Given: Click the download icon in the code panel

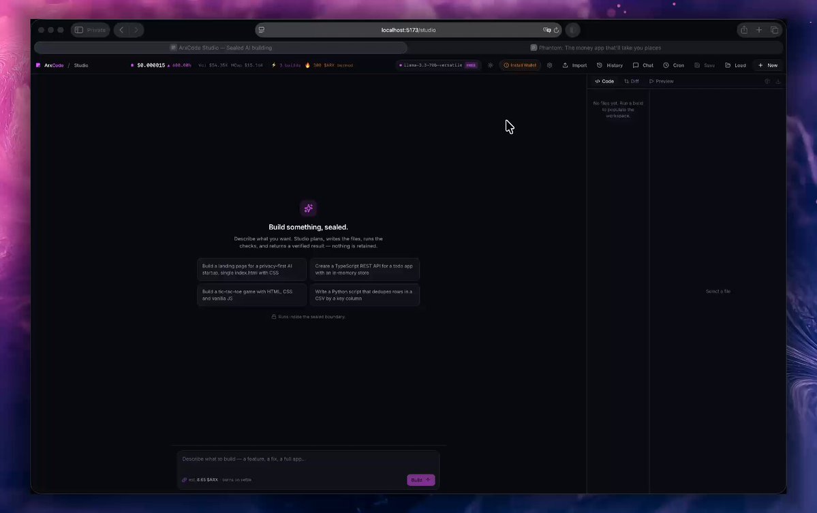Looking at the screenshot, I should [778, 81].
